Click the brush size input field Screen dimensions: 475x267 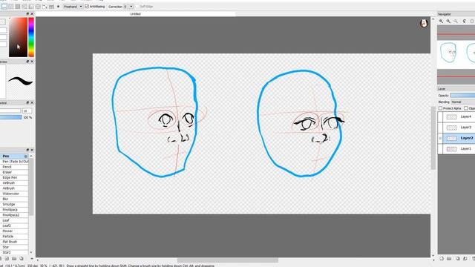(27, 111)
